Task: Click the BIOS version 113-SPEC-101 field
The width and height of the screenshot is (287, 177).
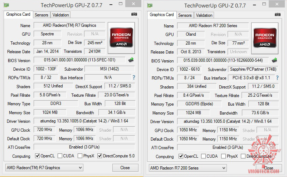Action: (x=79, y=60)
